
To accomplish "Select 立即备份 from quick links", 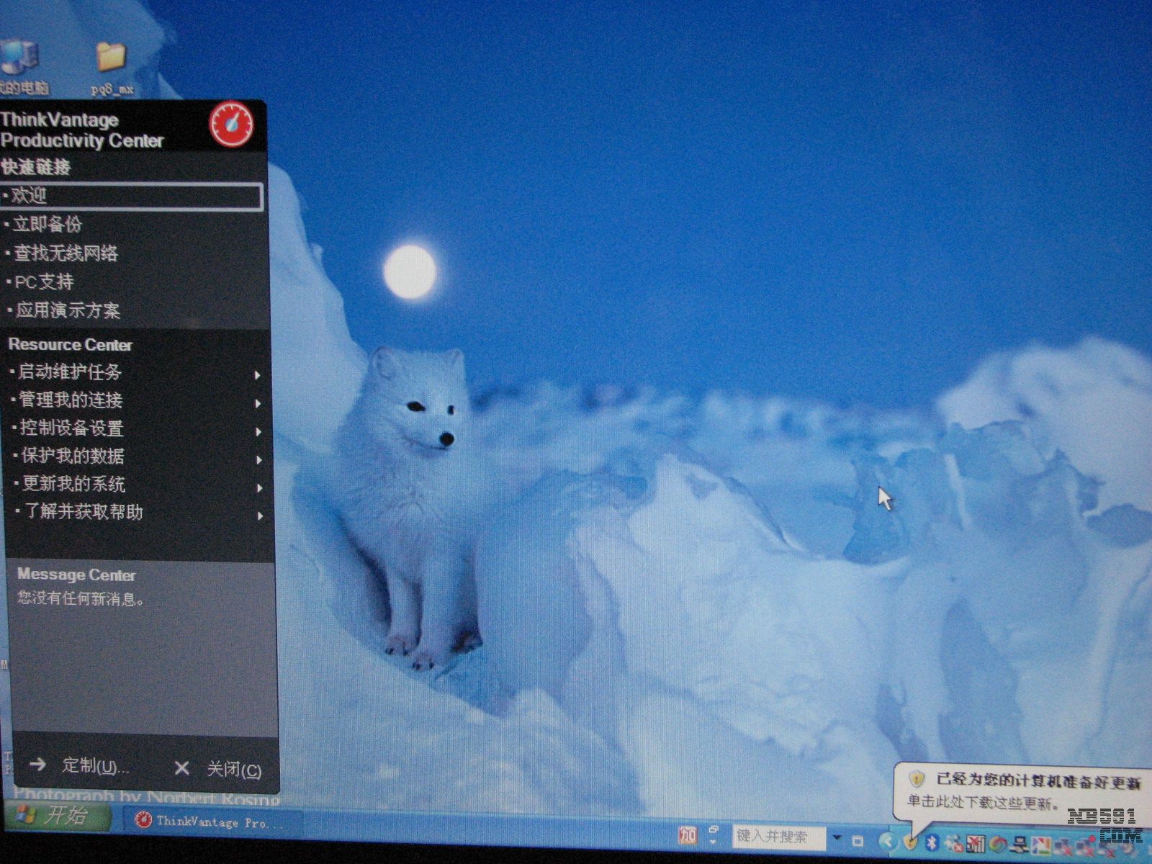I will click(48, 225).
